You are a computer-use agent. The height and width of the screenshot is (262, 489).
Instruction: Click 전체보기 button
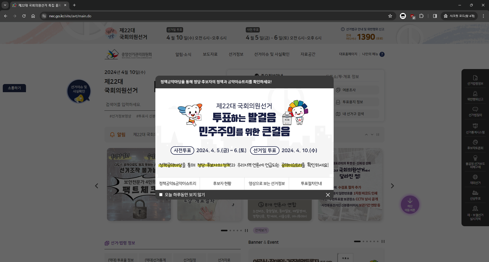tap(261, 230)
